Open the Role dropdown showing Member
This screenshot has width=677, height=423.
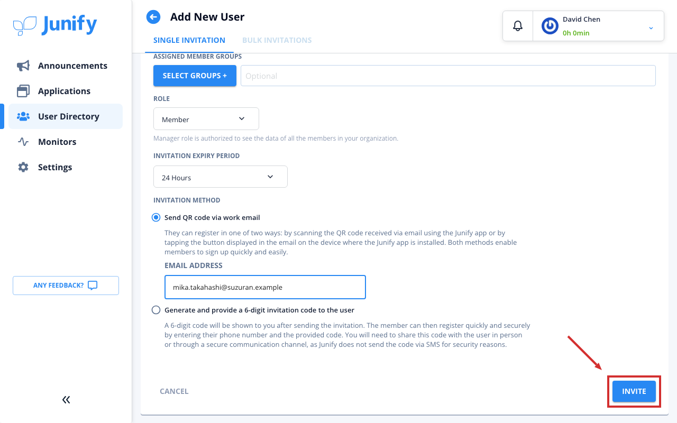pos(206,119)
